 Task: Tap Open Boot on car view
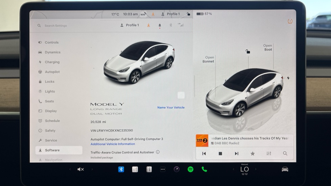pyautogui.click(x=268, y=47)
